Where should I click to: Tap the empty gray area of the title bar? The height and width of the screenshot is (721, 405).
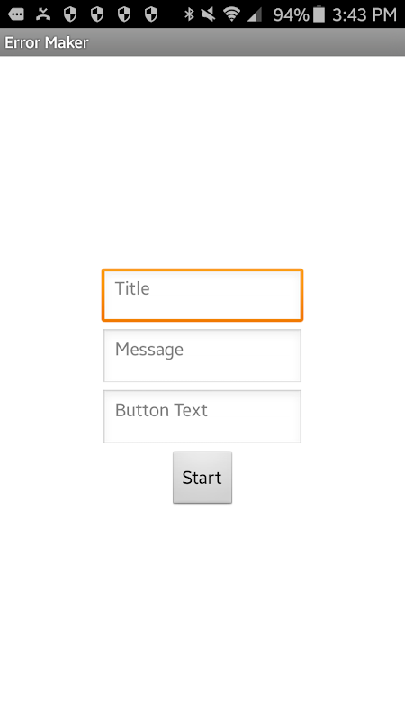(248, 42)
